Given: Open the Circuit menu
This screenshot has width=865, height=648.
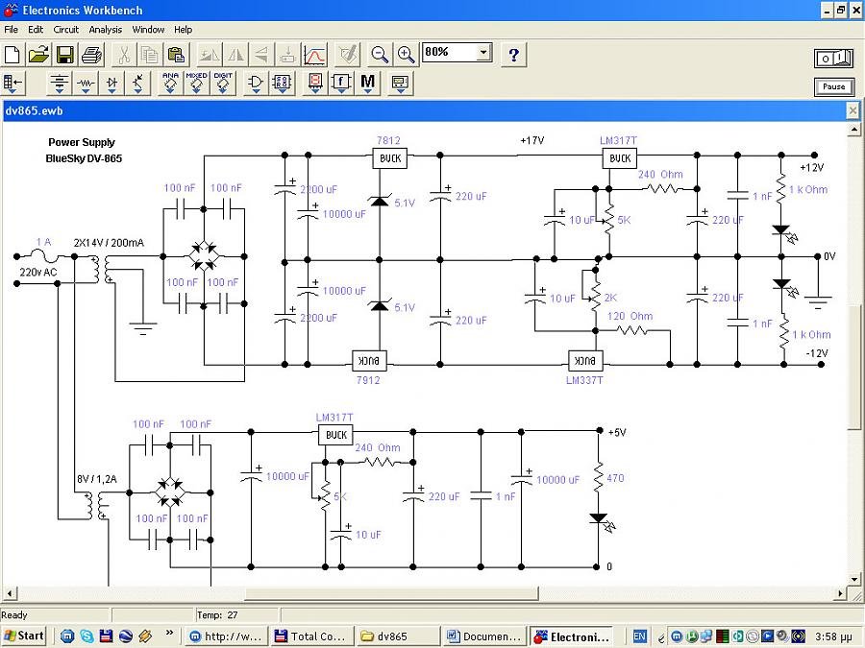Looking at the screenshot, I should (x=66, y=30).
